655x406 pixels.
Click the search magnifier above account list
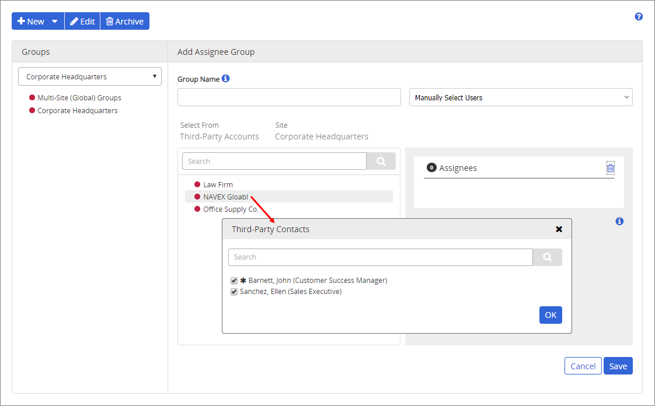pos(381,162)
